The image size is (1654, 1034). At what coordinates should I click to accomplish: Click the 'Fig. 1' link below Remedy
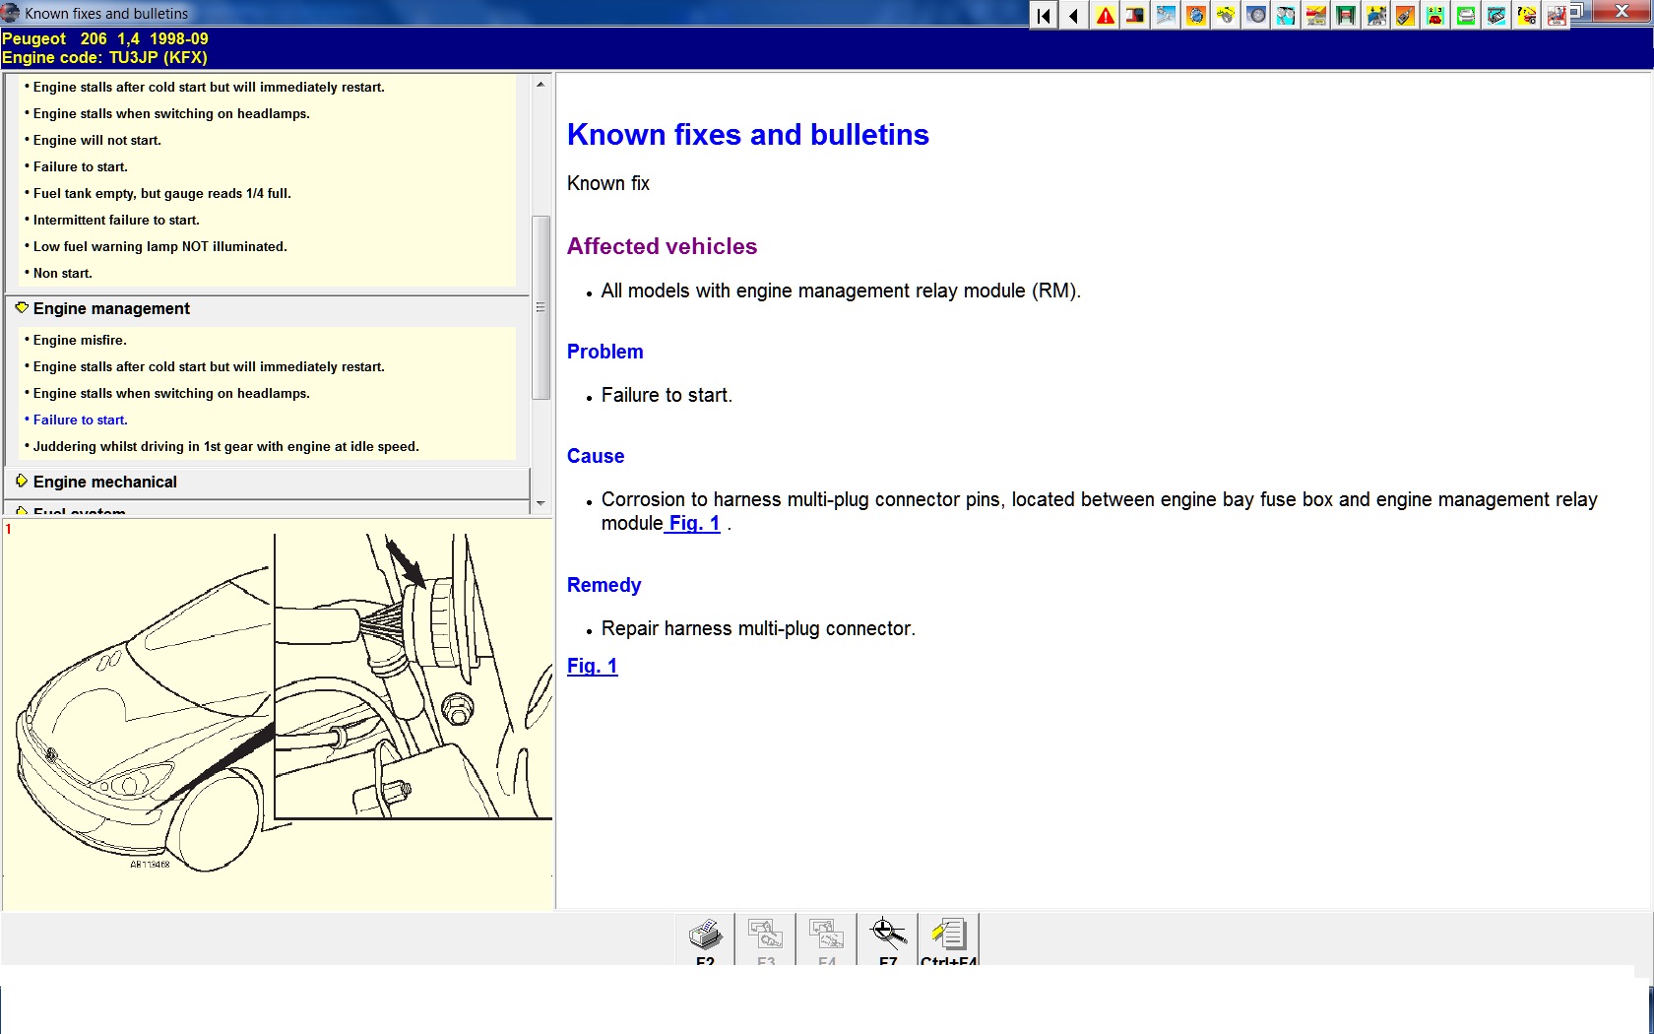(x=592, y=667)
